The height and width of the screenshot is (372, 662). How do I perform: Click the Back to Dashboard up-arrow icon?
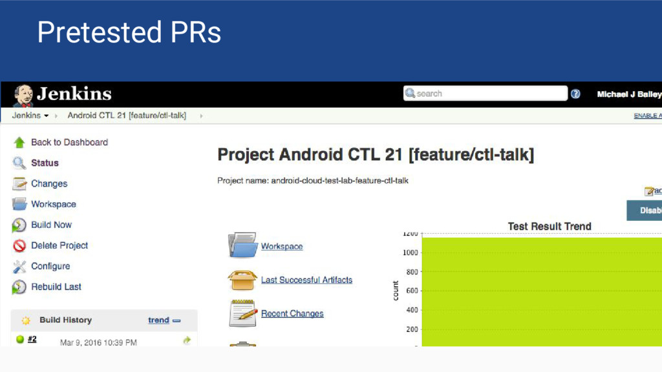pyautogui.click(x=19, y=143)
